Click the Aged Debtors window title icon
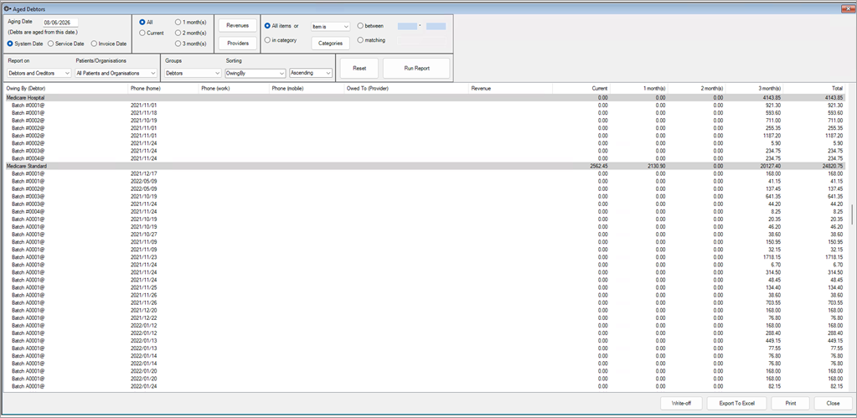Viewport: 857px width, 418px height. point(7,8)
